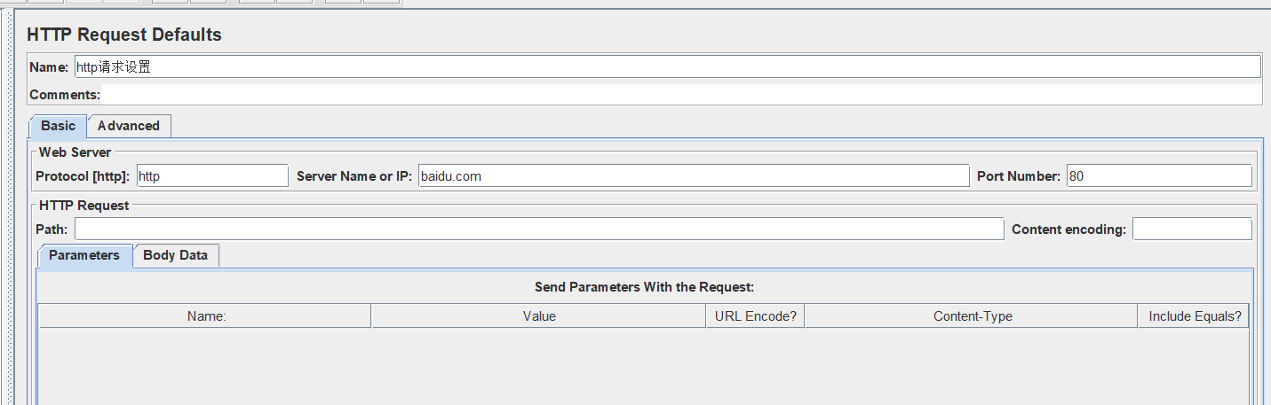
Task: Focus the Path input field
Action: click(x=539, y=229)
